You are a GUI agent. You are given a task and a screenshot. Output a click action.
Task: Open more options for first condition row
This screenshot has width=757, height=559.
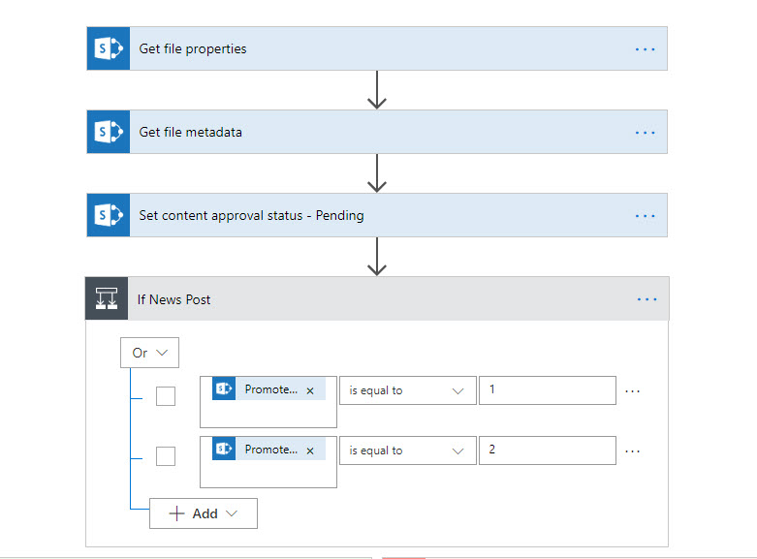click(633, 390)
